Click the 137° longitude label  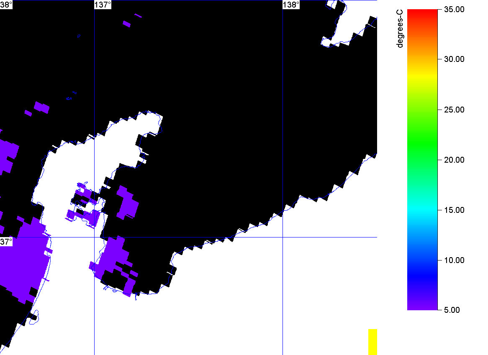(103, 5)
